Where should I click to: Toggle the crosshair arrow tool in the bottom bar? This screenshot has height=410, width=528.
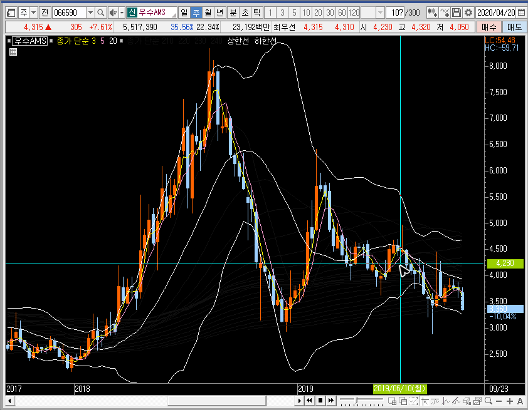pos(425,401)
